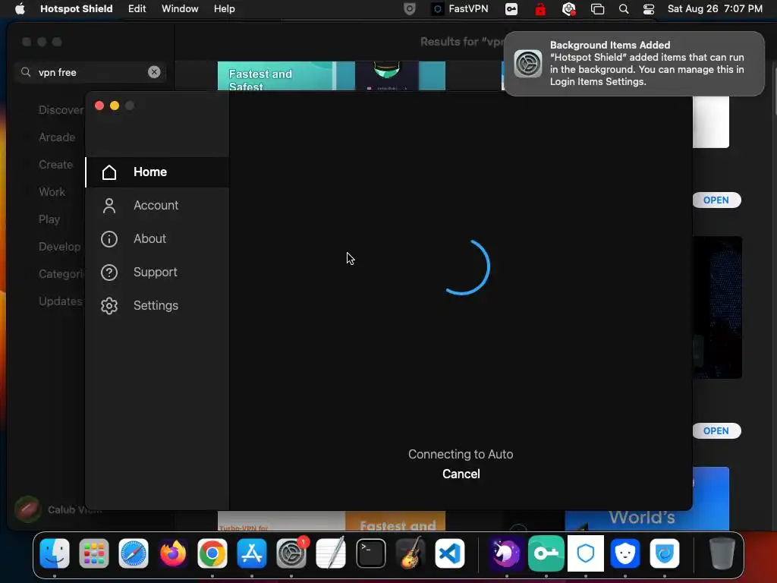Click the Stage Manager windows icon in menu bar
The image size is (777, 583).
tap(598, 9)
